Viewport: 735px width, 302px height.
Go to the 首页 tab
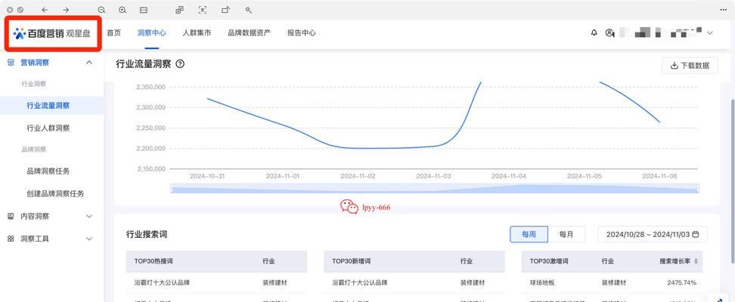pos(114,32)
